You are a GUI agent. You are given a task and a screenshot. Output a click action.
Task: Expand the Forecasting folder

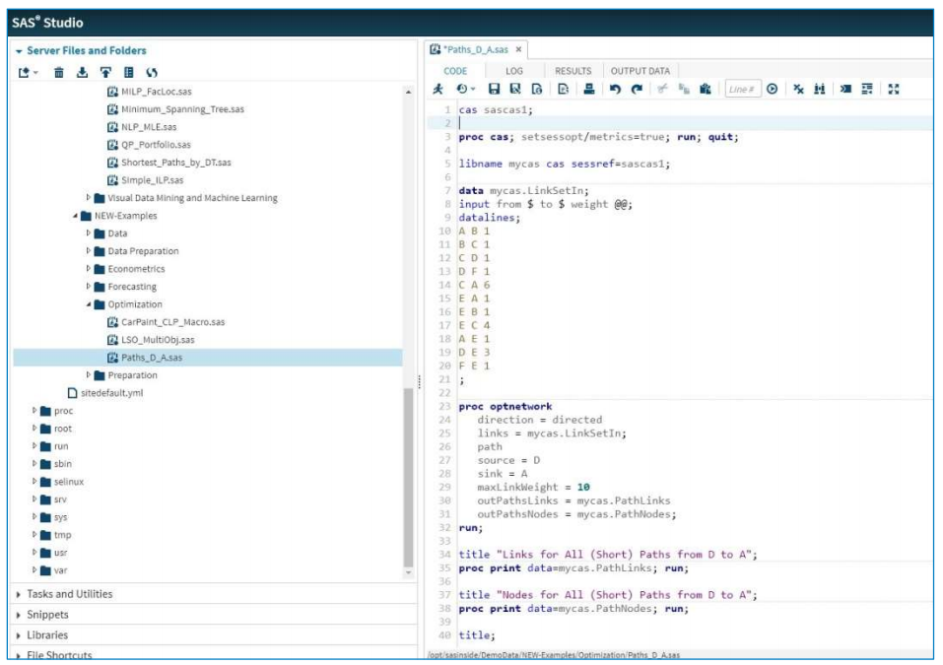tap(89, 287)
